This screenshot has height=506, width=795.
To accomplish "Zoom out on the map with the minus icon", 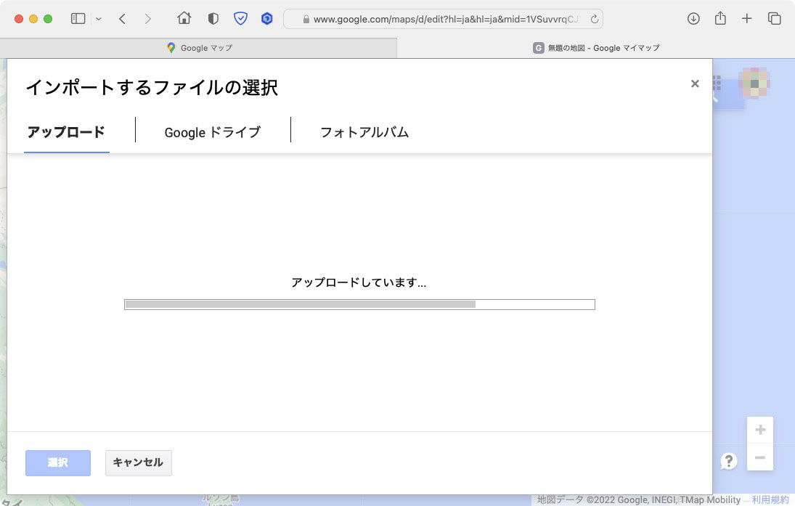I will tap(759, 458).
